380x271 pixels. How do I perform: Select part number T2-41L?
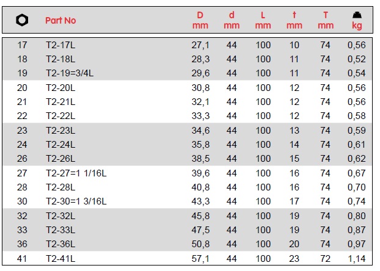point(60,259)
